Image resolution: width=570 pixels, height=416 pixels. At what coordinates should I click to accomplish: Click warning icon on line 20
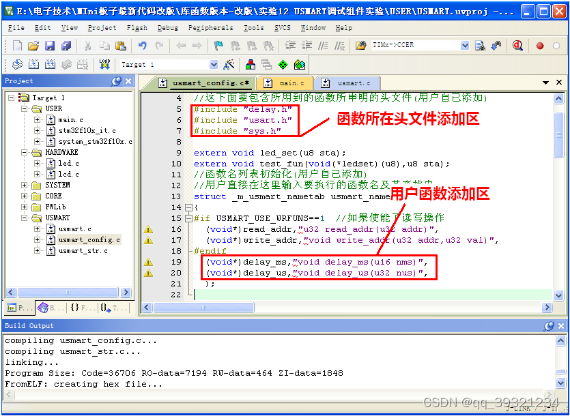(148, 273)
